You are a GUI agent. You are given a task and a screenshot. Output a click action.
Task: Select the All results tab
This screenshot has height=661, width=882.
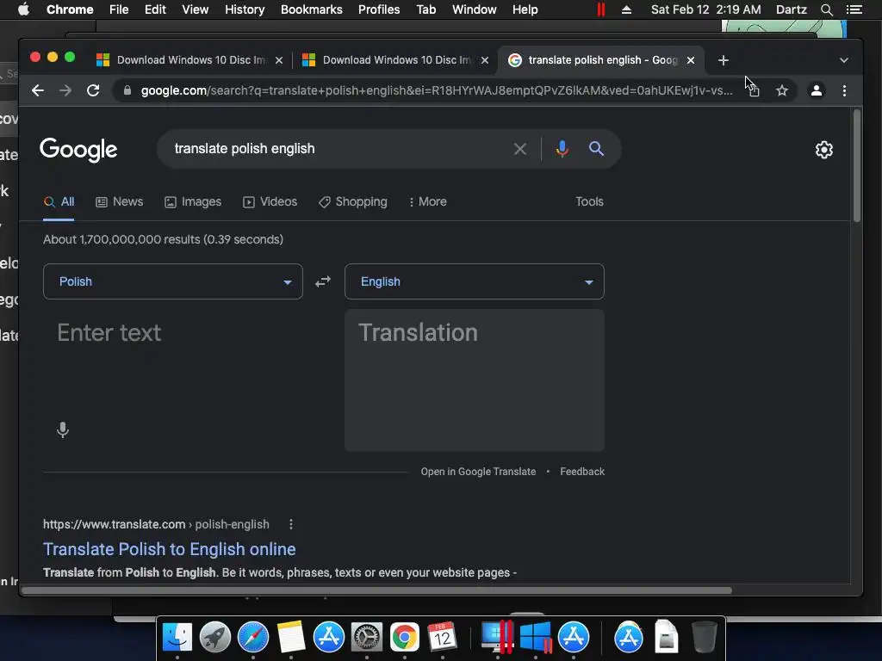point(59,201)
